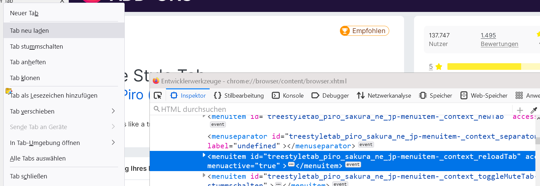Open the Speicher tab
Viewport: 540px width, 186px height.
coord(436,96)
